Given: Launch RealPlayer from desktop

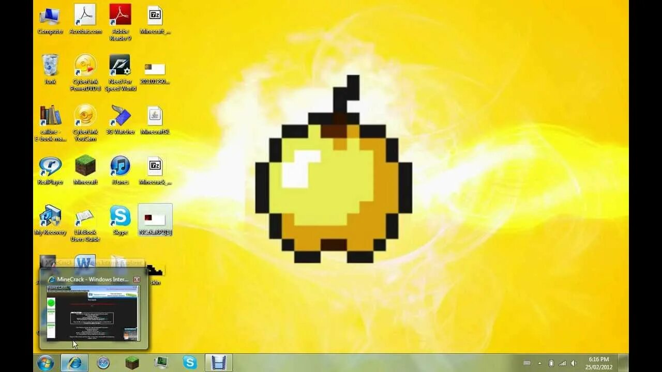Looking at the screenshot, I should [x=50, y=171].
